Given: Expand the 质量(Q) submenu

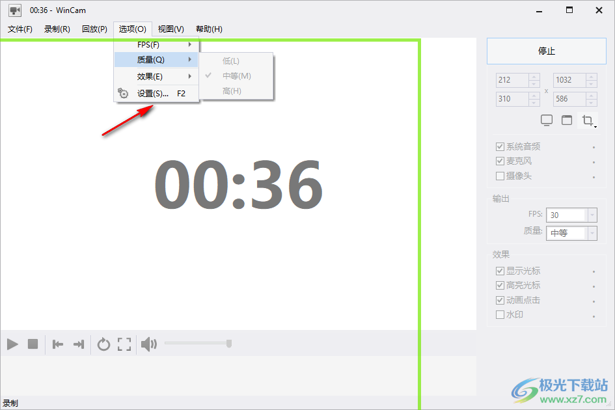Looking at the screenshot, I should [x=156, y=60].
